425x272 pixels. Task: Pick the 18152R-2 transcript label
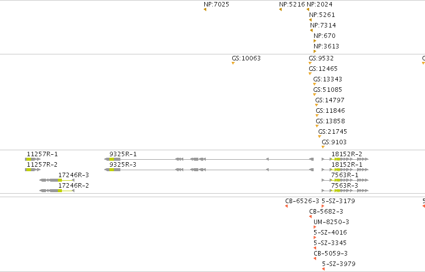coord(347,154)
